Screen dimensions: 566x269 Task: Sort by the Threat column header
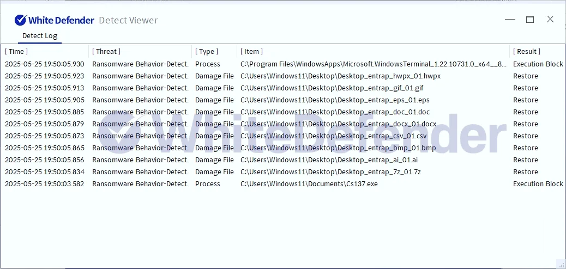pyautogui.click(x=106, y=51)
